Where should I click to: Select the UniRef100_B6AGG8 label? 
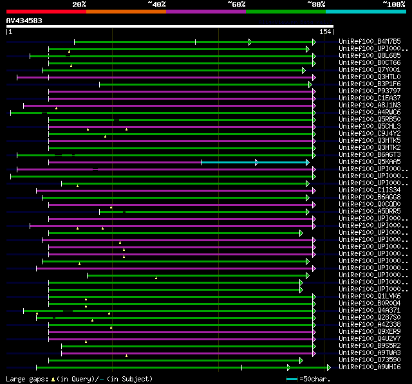(x=370, y=197)
